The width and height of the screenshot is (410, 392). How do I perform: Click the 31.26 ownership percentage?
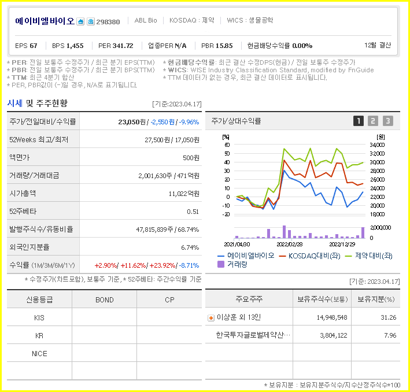tap(389, 317)
